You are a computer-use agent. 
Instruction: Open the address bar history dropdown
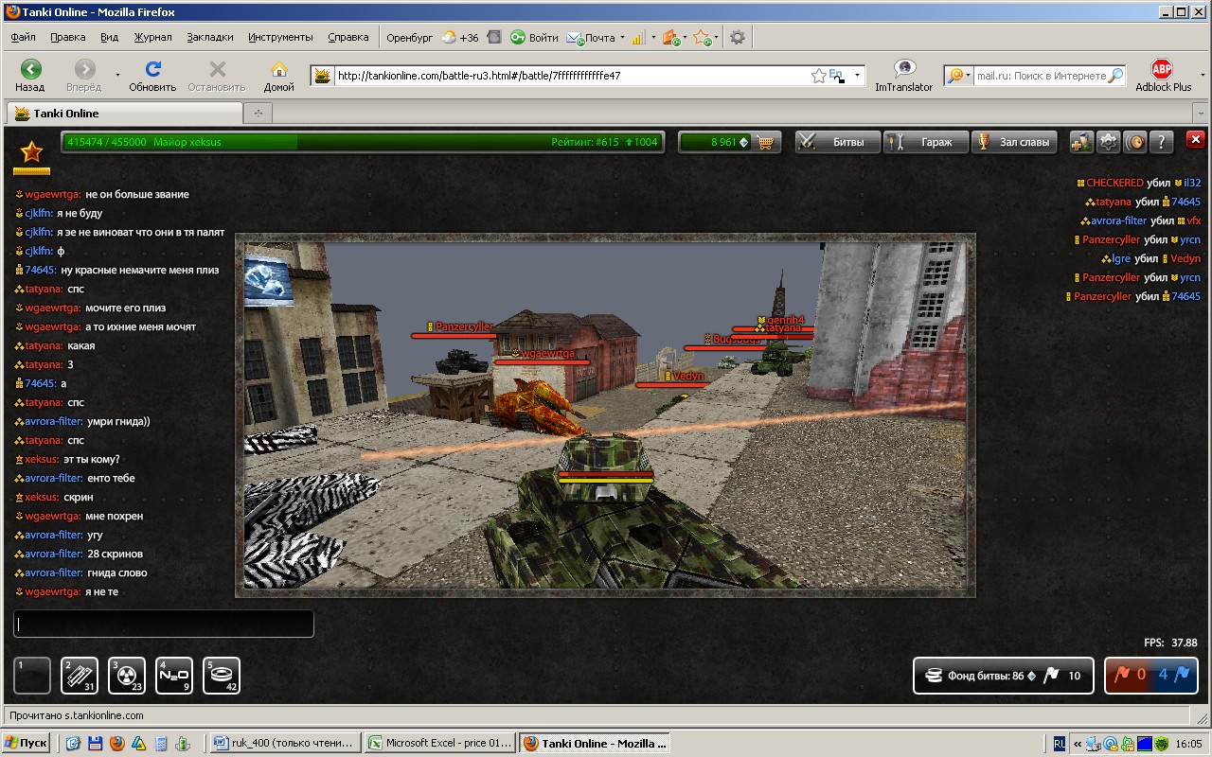point(857,75)
